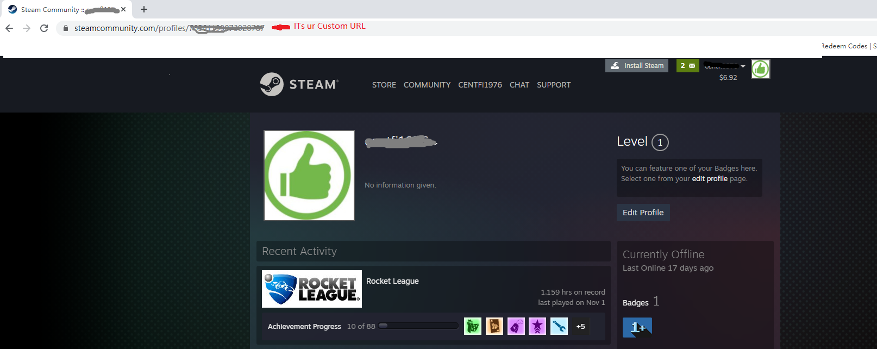Click the first green achievement icon
Screen dimensions: 877x349
pyautogui.click(x=473, y=326)
